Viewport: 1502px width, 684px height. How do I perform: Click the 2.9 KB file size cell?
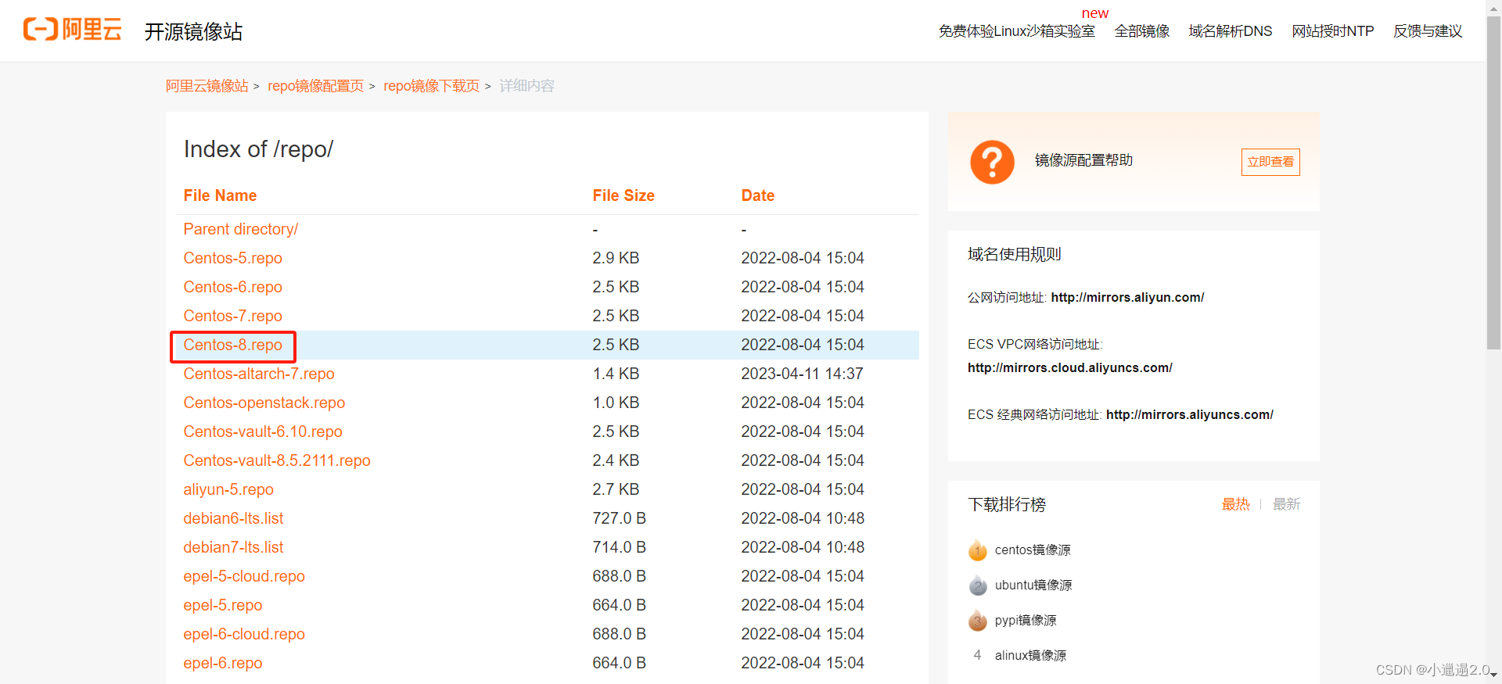coord(616,258)
